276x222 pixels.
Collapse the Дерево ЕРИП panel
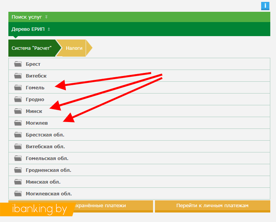pyautogui.click(x=31, y=29)
